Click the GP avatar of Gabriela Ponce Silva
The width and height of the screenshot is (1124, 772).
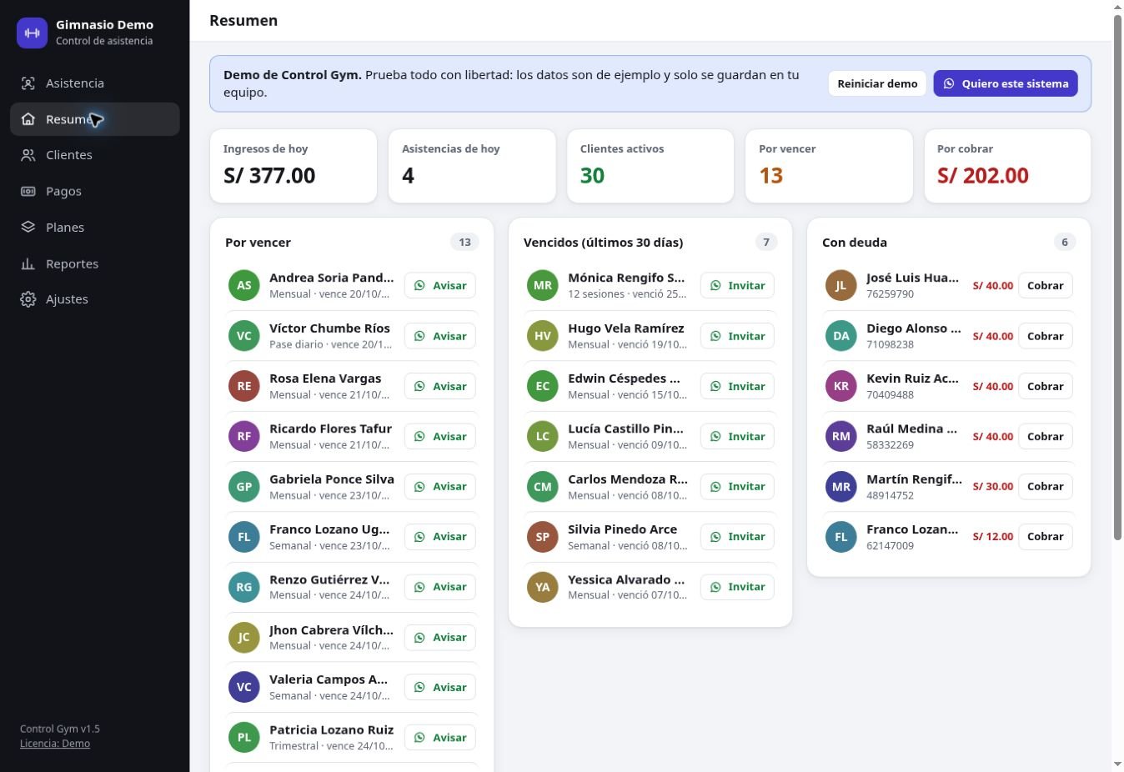pyautogui.click(x=244, y=487)
